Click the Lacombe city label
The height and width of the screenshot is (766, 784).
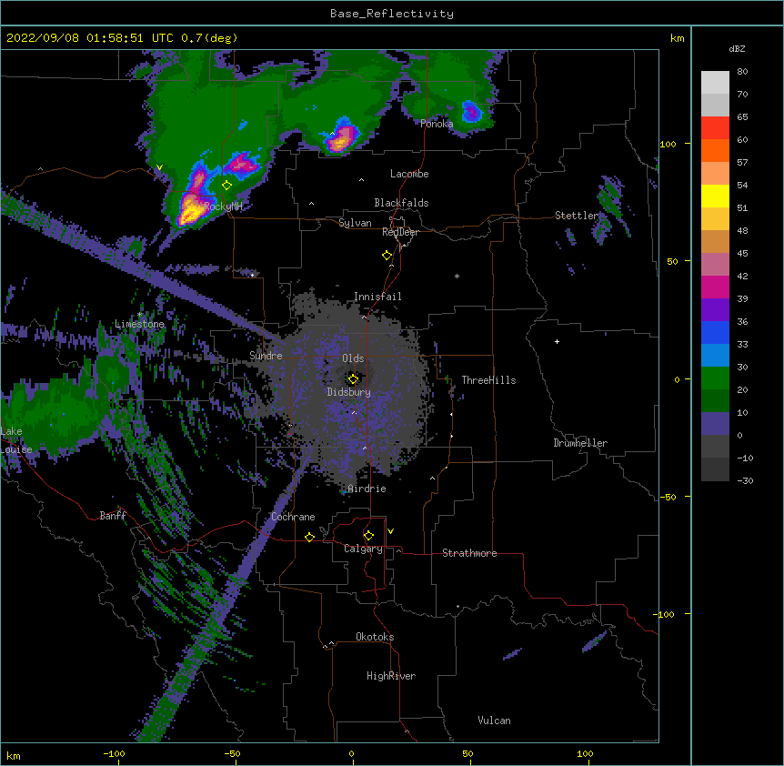(x=409, y=174)
